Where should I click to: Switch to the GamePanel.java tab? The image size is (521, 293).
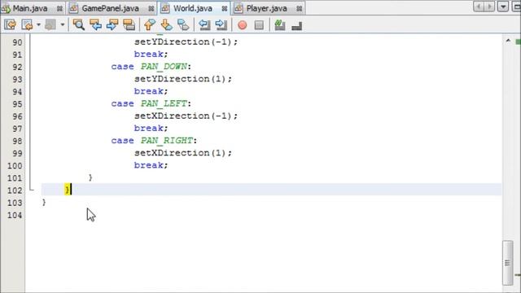(x=111, y=8)
